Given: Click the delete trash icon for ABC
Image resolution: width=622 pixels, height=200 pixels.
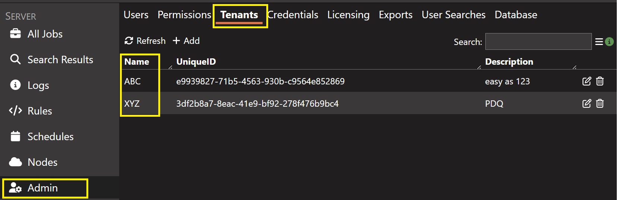Looking at the screenshot, I should point(600,81).
